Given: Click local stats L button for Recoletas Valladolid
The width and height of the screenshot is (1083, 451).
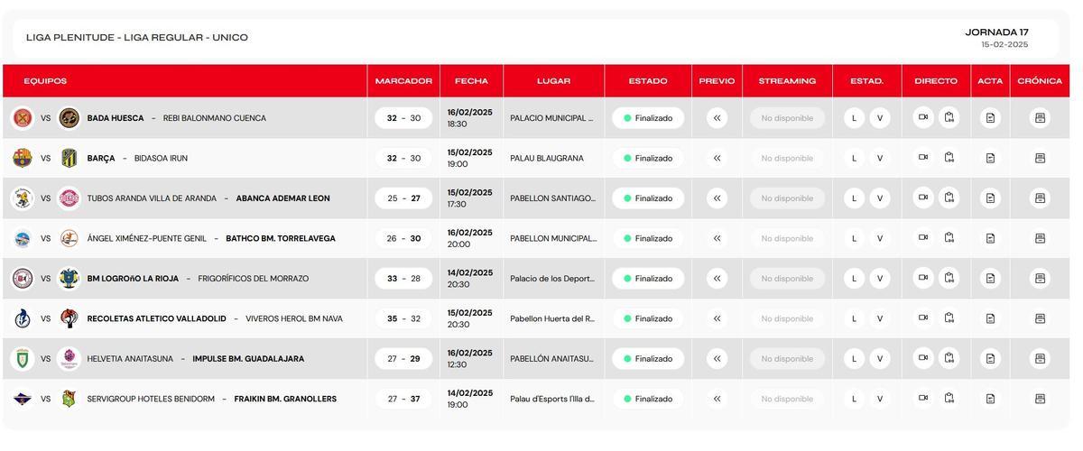Looking at the screenshot, I should (854, 318).
